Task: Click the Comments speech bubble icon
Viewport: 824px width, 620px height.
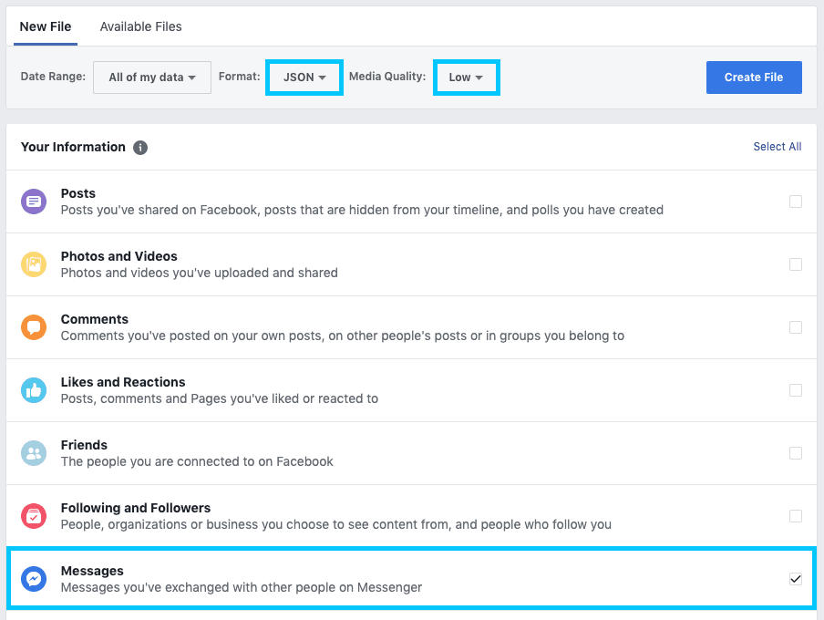Action: [x=34, y=327]
